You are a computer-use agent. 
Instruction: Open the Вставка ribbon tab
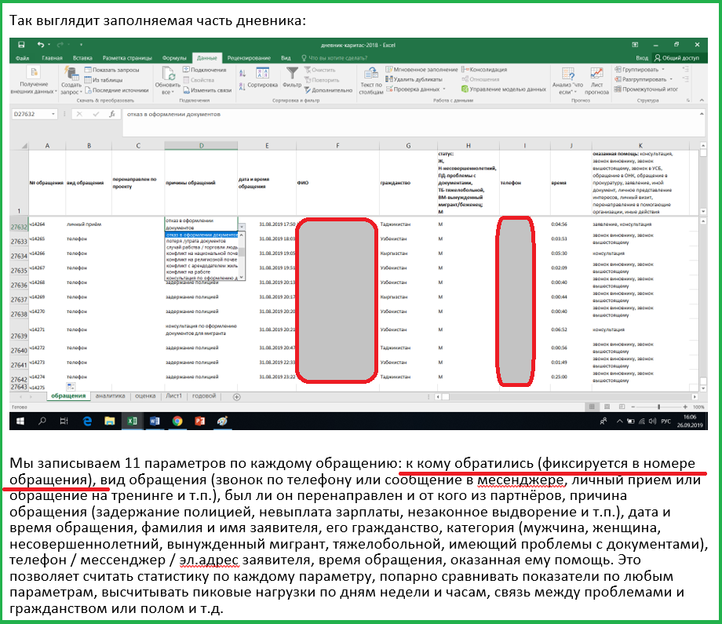tap(82, 58)
